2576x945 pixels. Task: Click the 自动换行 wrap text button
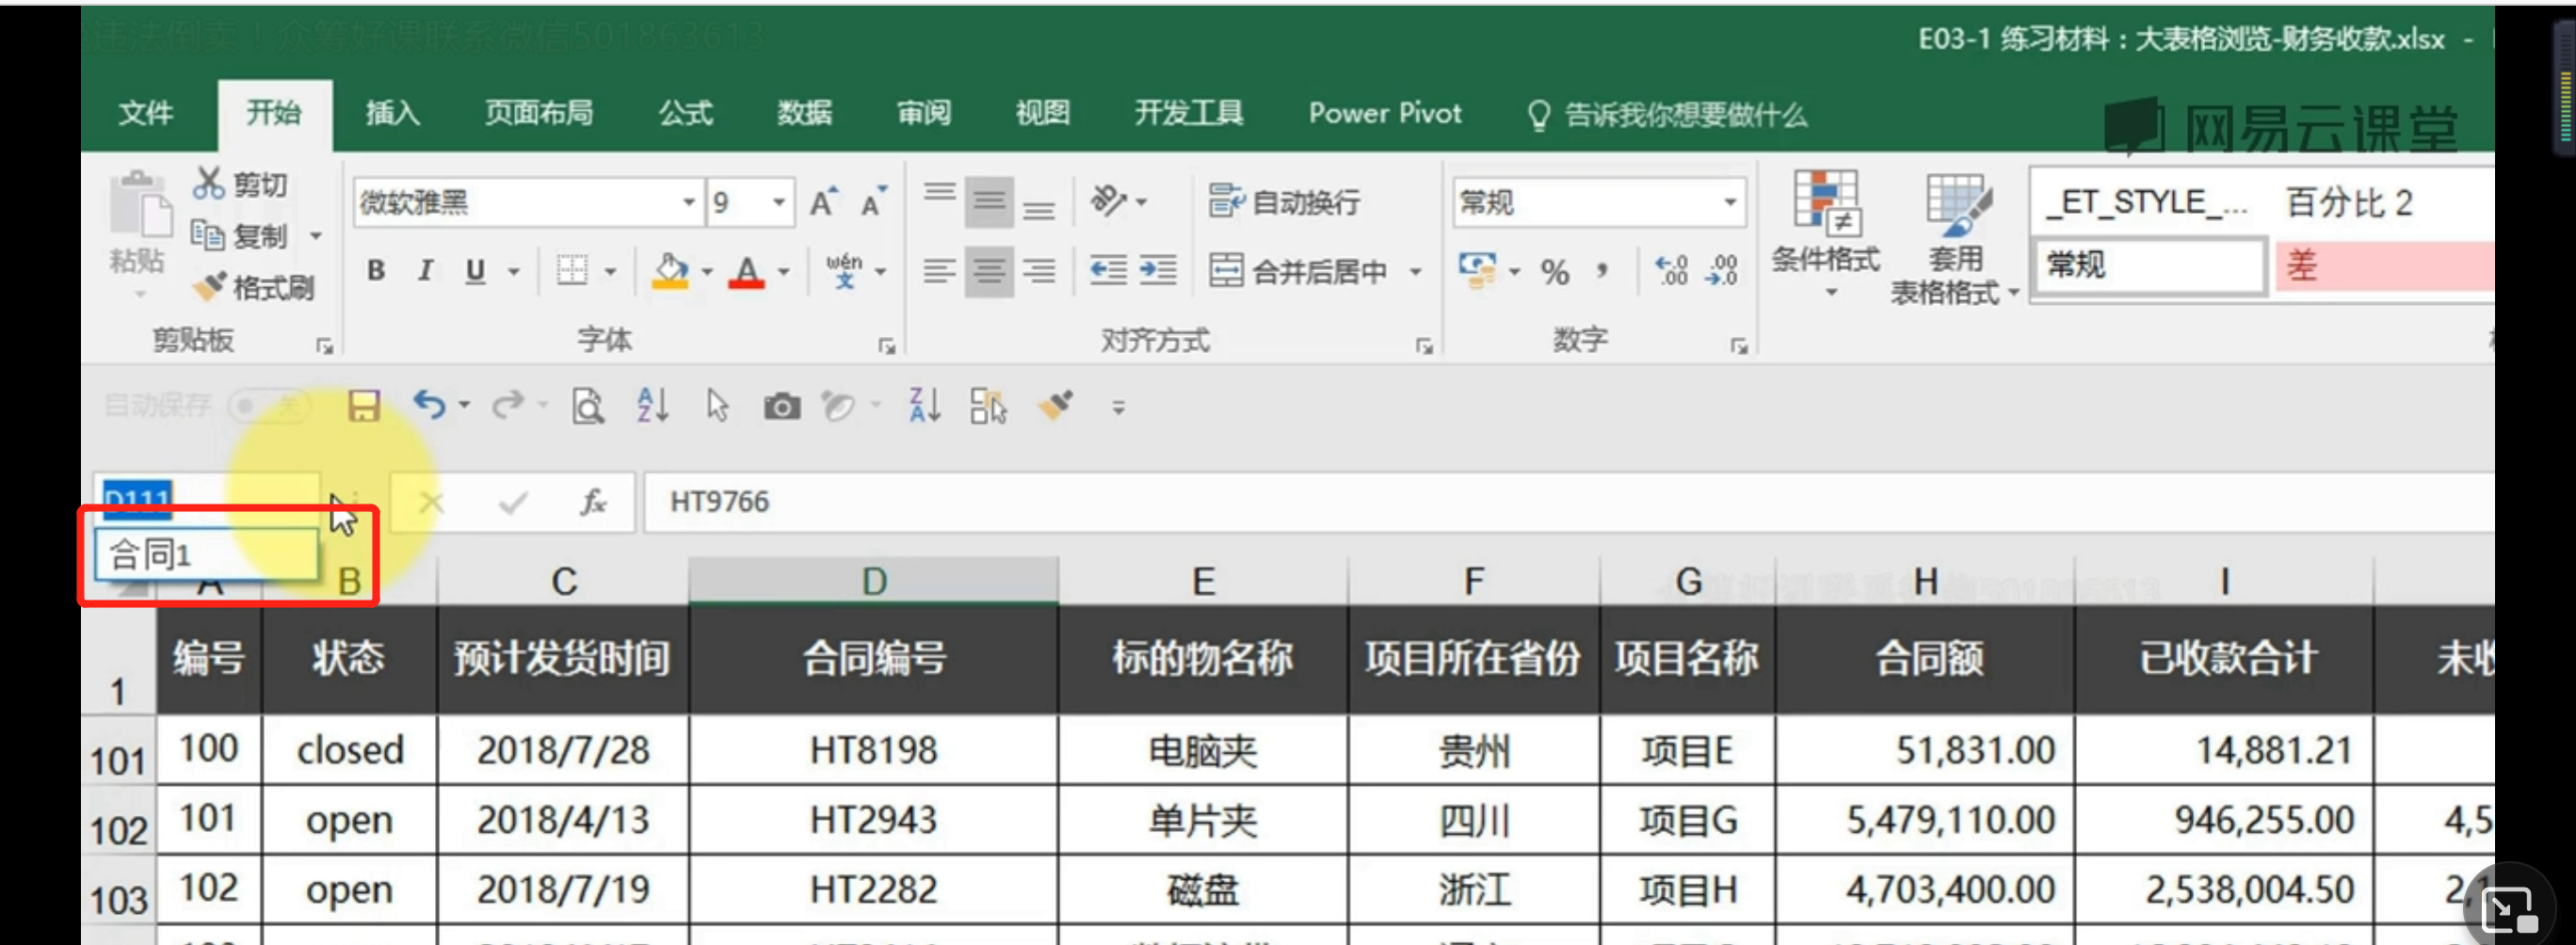pos(1285,202)
